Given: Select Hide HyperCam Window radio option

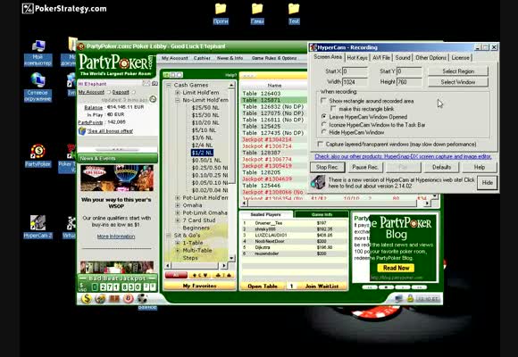Looking at the screenshot, I should [323, 132].
